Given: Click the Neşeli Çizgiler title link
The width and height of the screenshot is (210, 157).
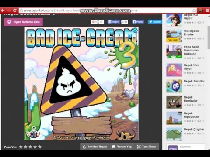Looking at the screenshot, I should click(x=194, y=130).
